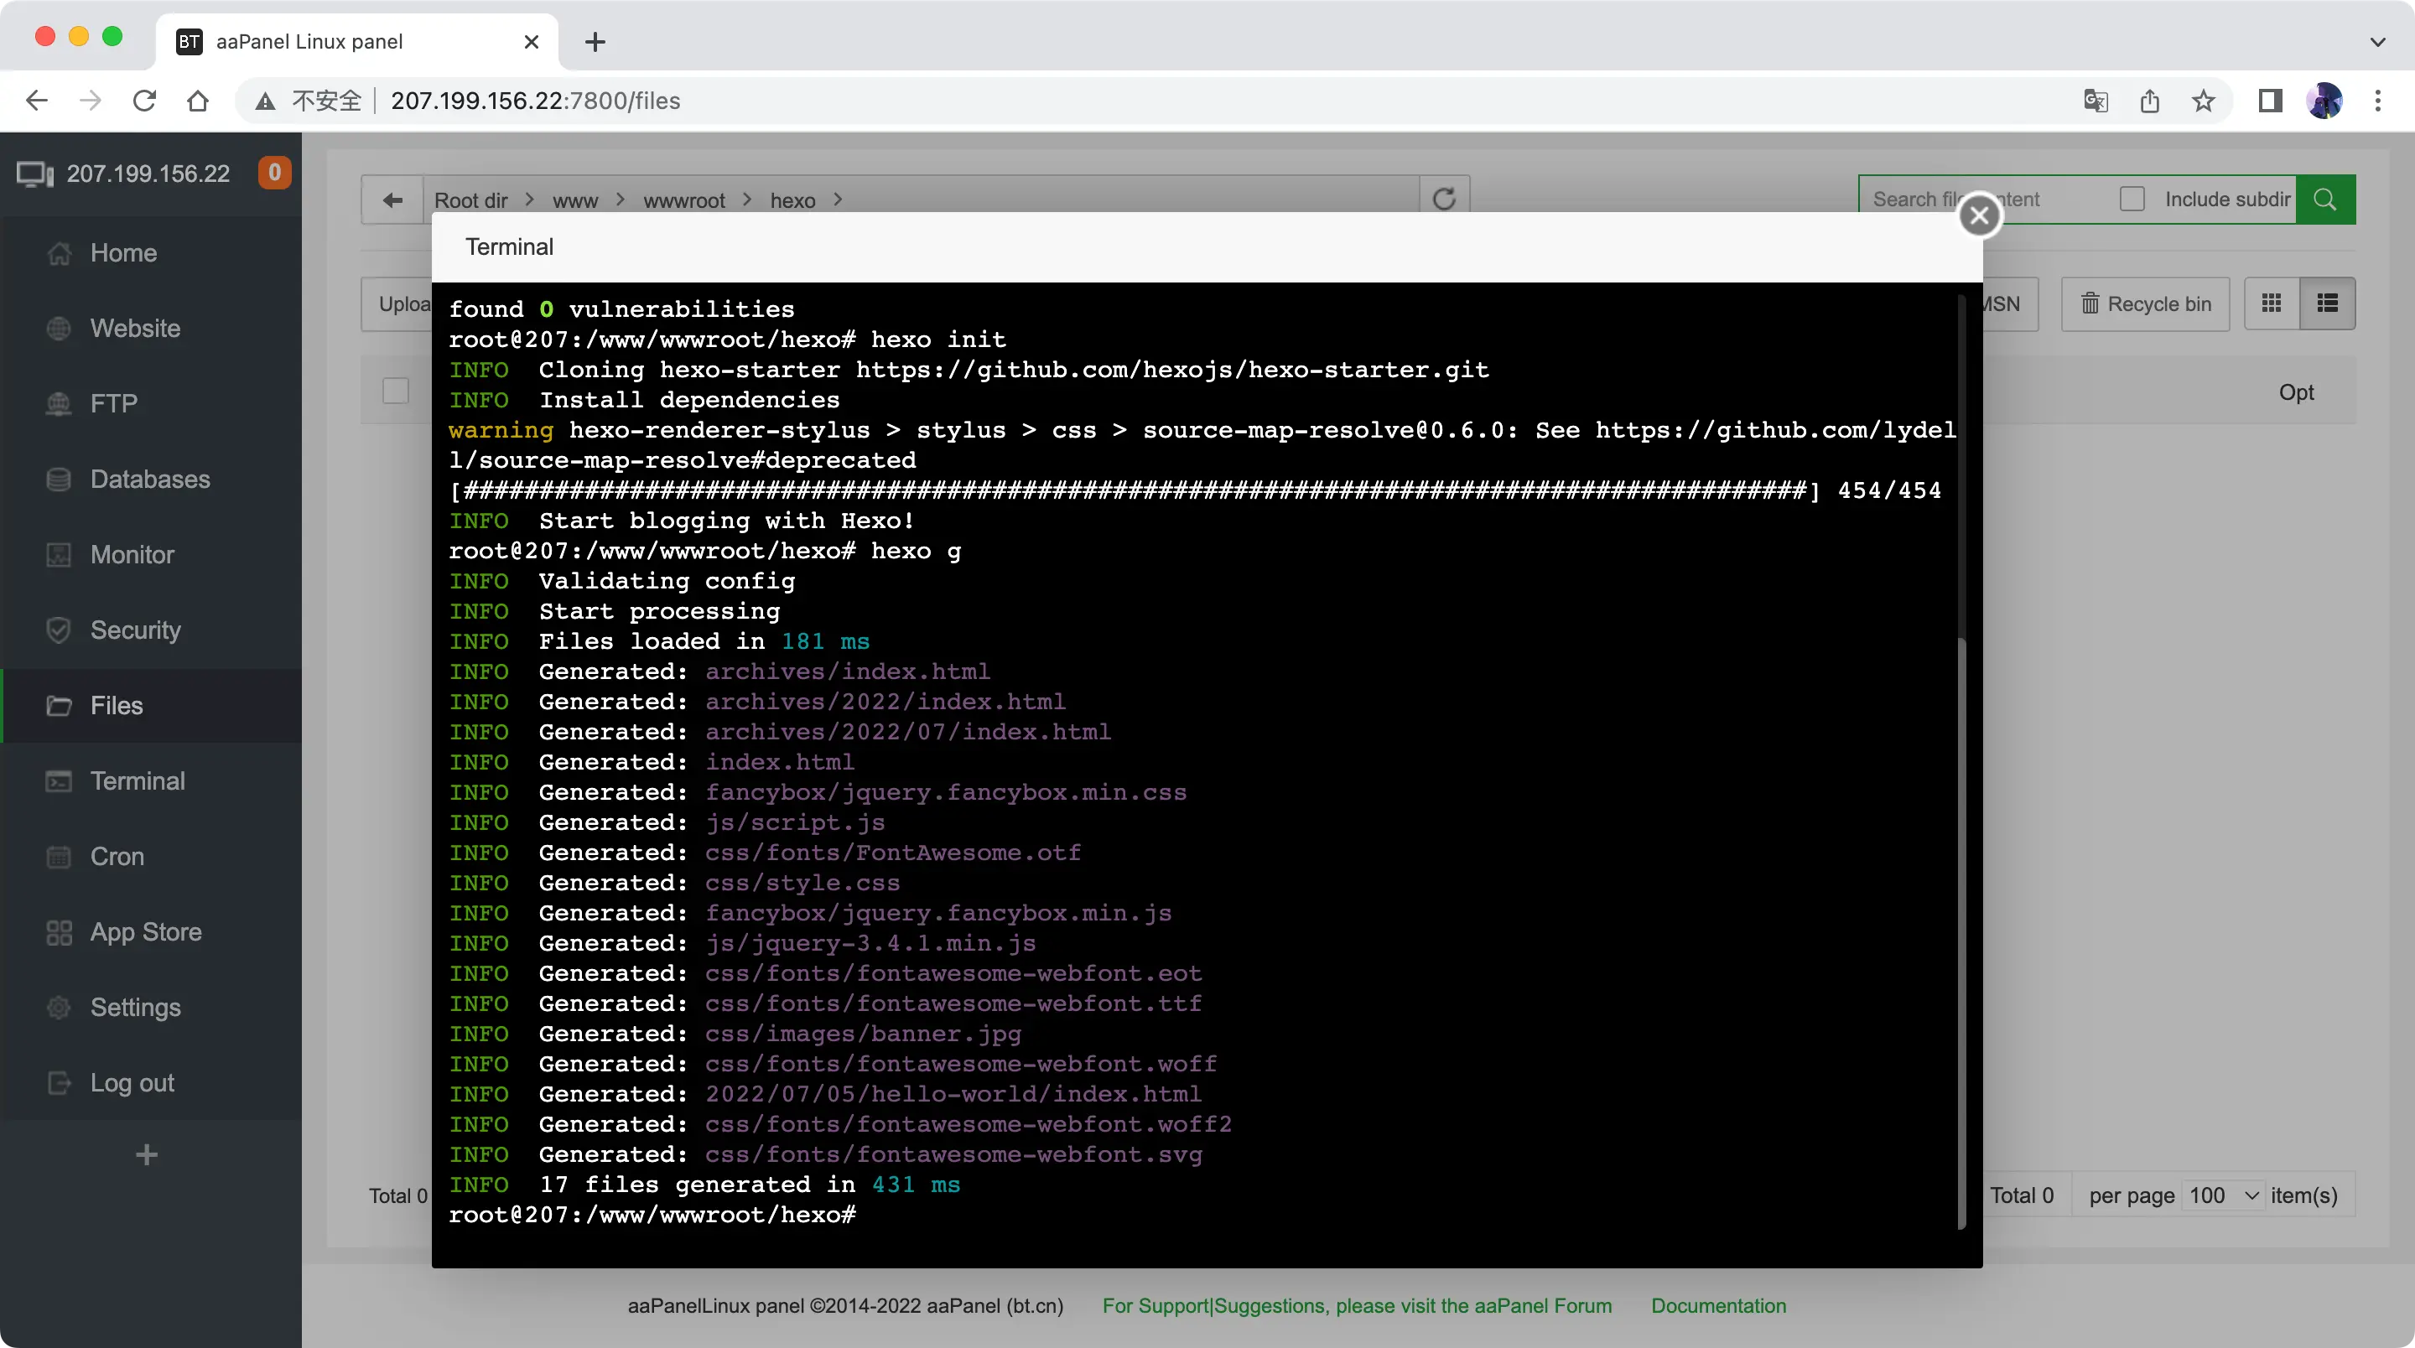Click the server monitor icon beside IP
This screenshot has height=1348, width=2415.
coord(35,174)
